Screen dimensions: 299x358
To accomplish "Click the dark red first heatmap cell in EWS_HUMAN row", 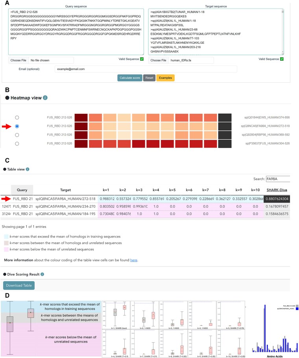I will tap(81, 118).
